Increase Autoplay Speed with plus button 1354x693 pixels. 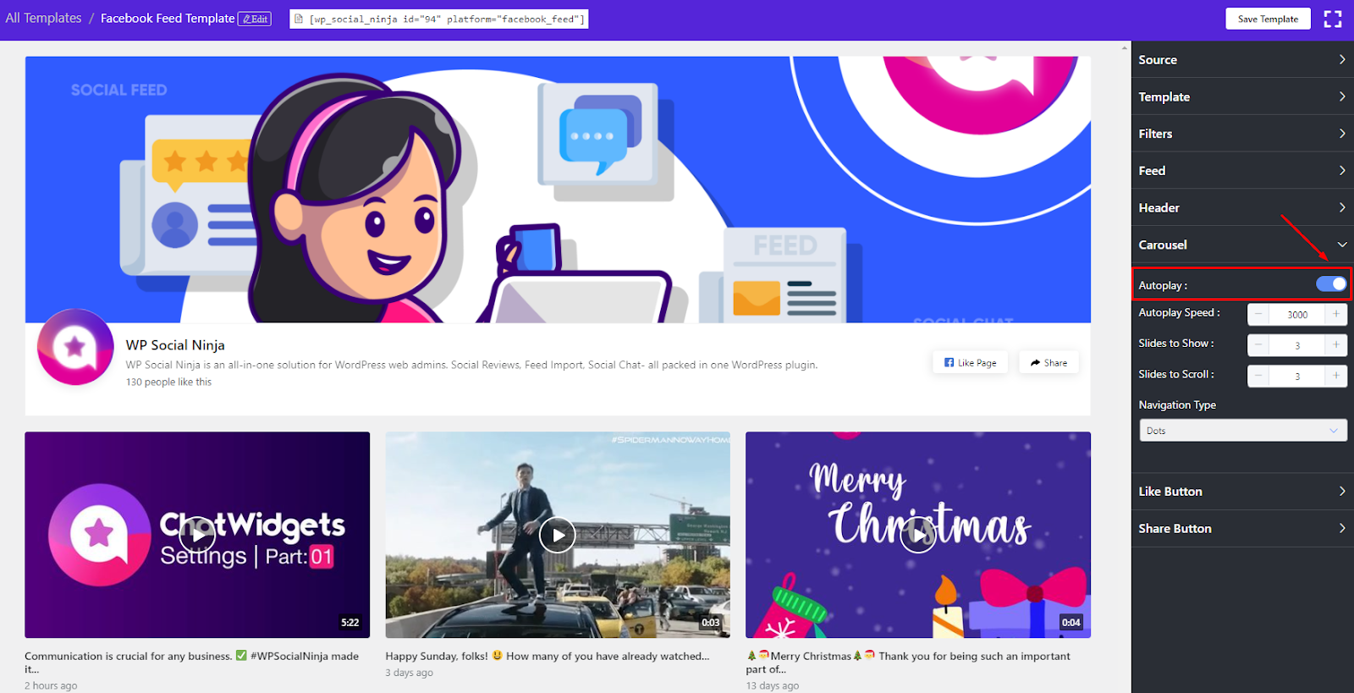[x=1336, y=314]
